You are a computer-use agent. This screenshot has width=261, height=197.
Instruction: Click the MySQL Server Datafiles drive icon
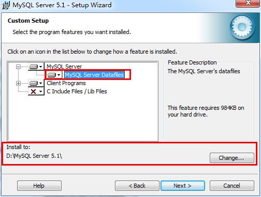click(x=52, y=75)
